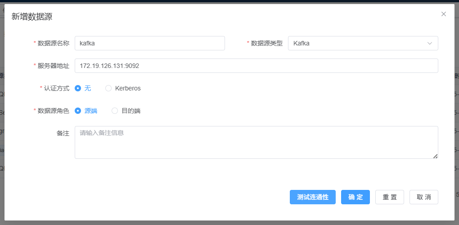The width and height of the screenshot is (459, 225).
Task: Select 源端 as the data source role
Action: tap(78, 111)
